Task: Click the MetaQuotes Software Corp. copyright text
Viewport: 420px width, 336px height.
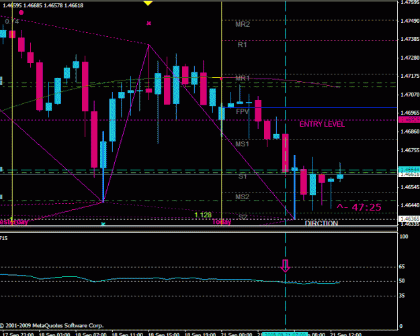Action: [52, 325]
